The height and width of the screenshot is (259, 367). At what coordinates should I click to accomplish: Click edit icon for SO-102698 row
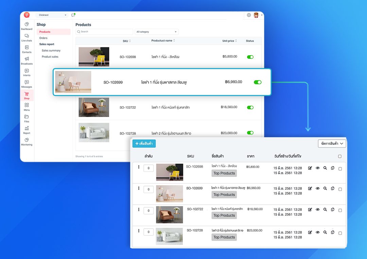coord(310,168)
